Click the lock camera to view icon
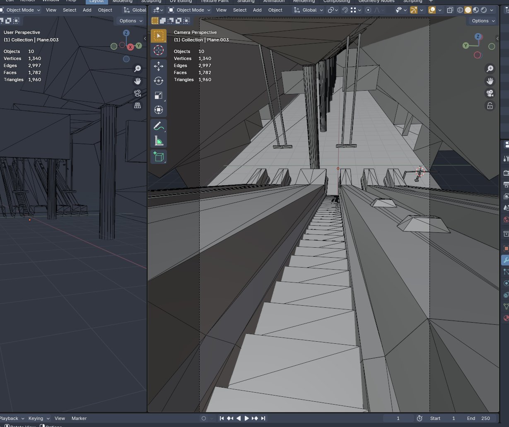This screenshot has width=509, height=427. 490,106
